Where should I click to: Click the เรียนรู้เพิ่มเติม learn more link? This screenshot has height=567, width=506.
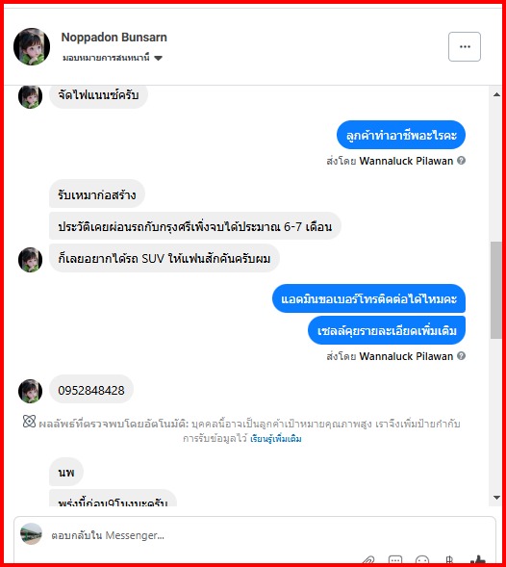276,439
